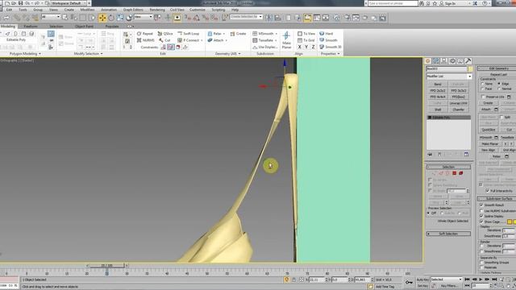
Task: Click the Repeat tool in ribbon
Action: pyautogui.click(x=145, y=34)
